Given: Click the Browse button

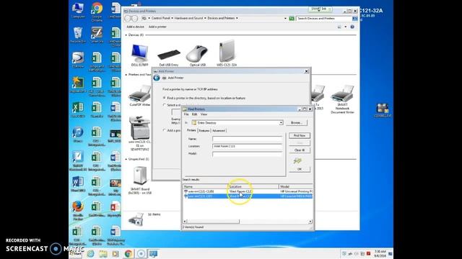Looking at the screenshot, I should [x=296, y=123].
